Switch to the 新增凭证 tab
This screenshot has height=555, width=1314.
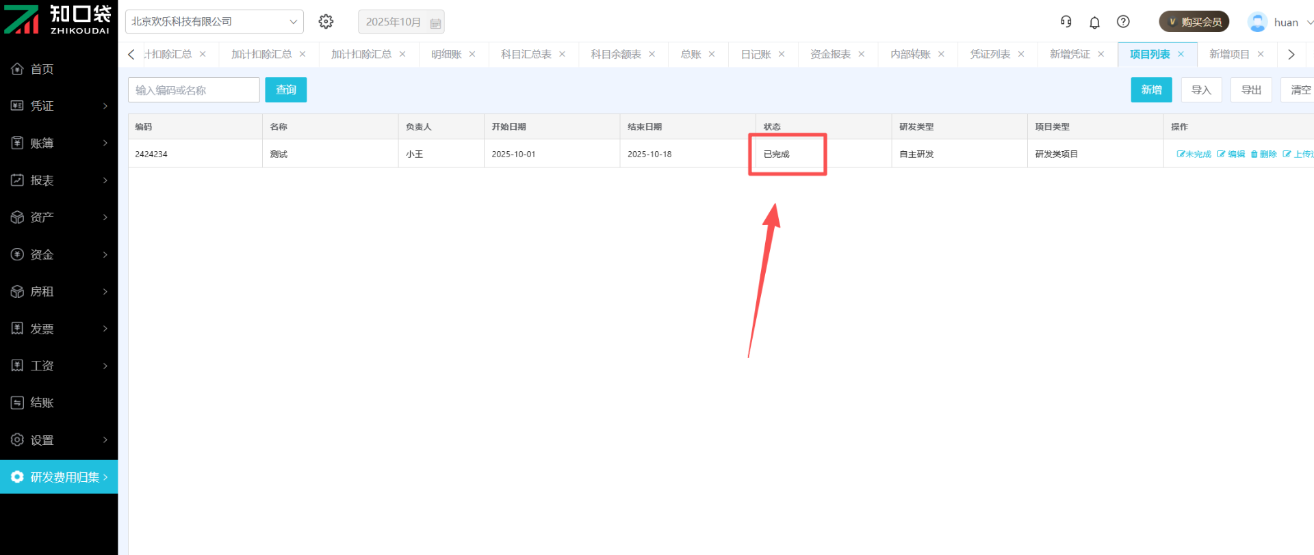pos(1070,55)
